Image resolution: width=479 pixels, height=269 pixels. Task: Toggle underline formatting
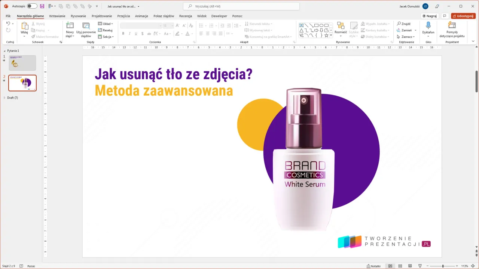(136, 33)
